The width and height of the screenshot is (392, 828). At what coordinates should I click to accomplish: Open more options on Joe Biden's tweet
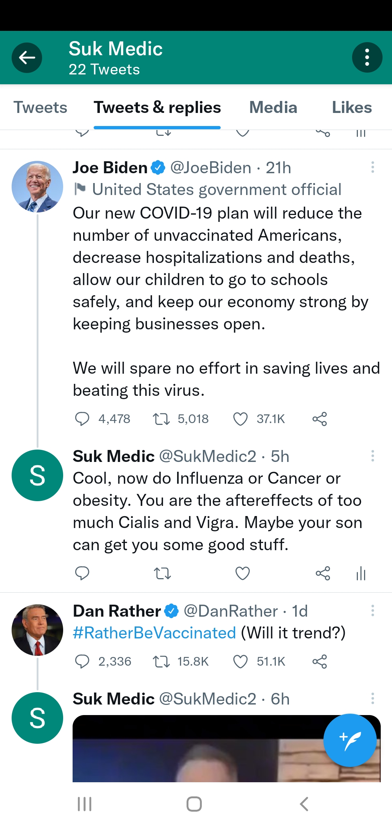[x=372, y=167]
